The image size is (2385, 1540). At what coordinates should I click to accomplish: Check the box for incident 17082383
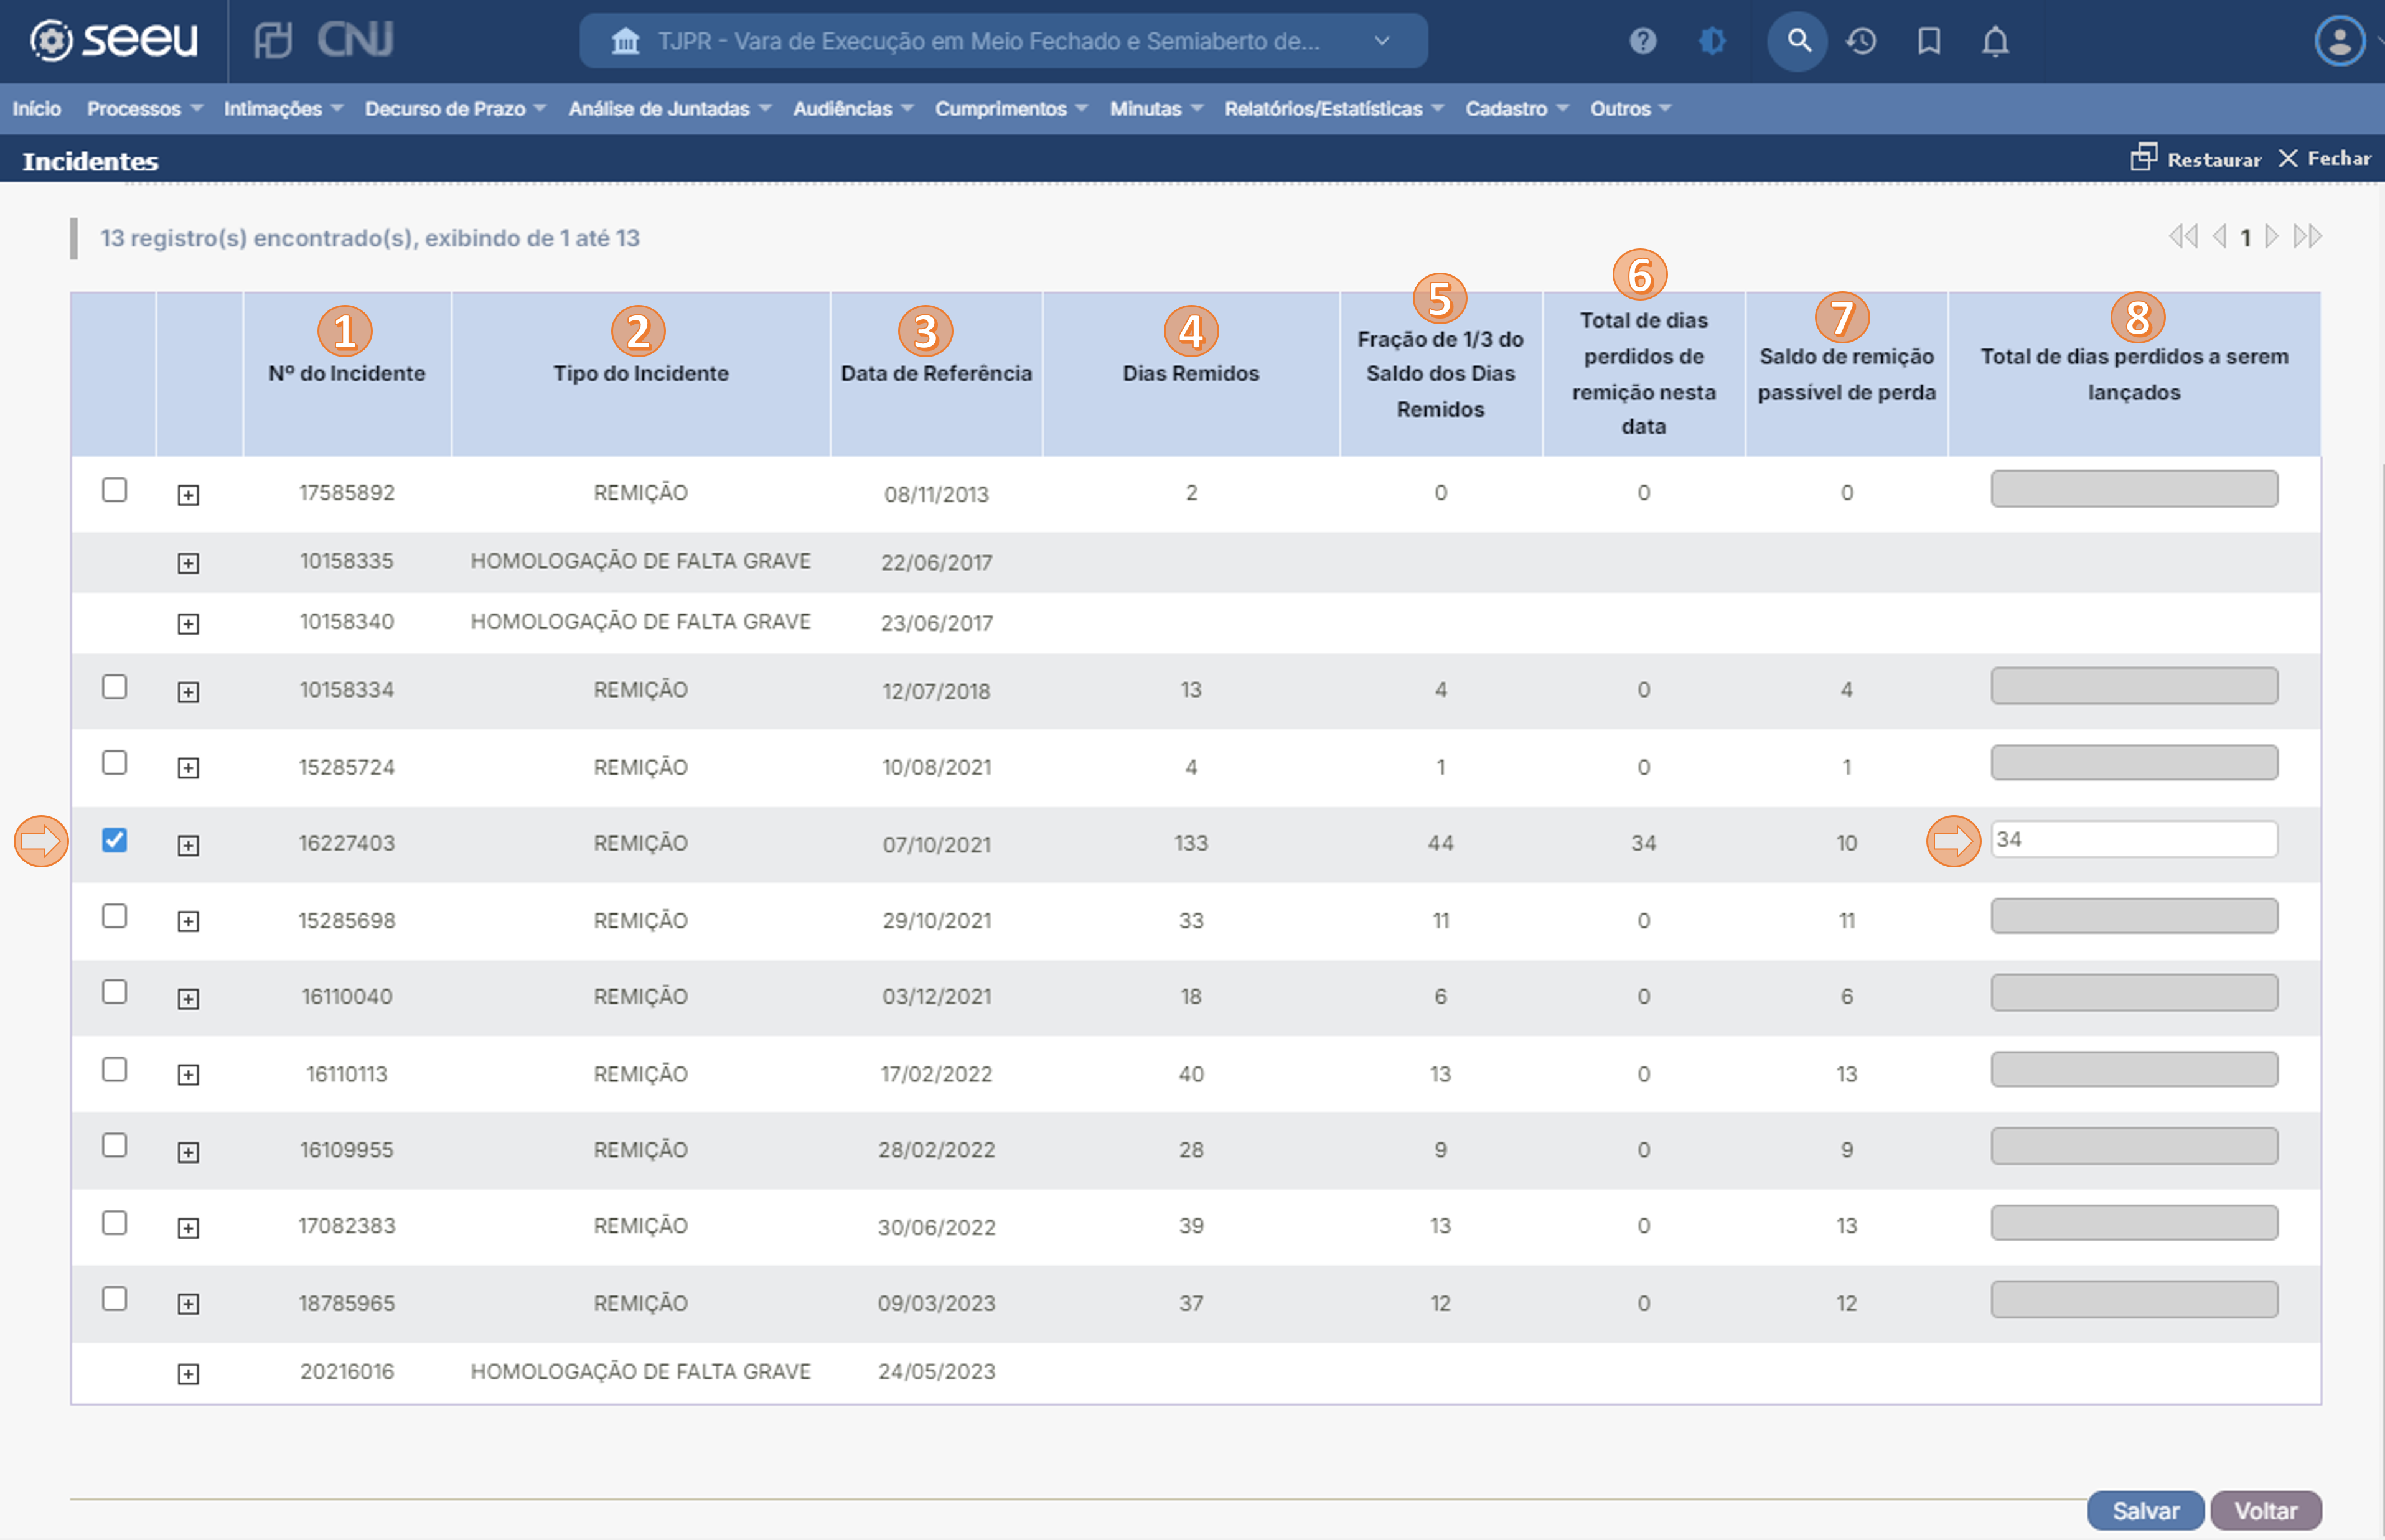click(115, 1223)
